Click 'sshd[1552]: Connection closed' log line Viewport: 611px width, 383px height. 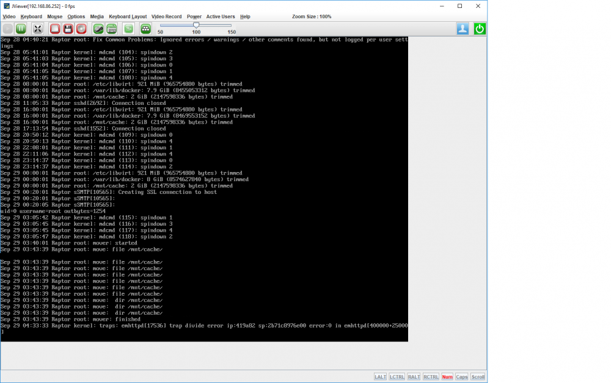click(x=83, y=128)
